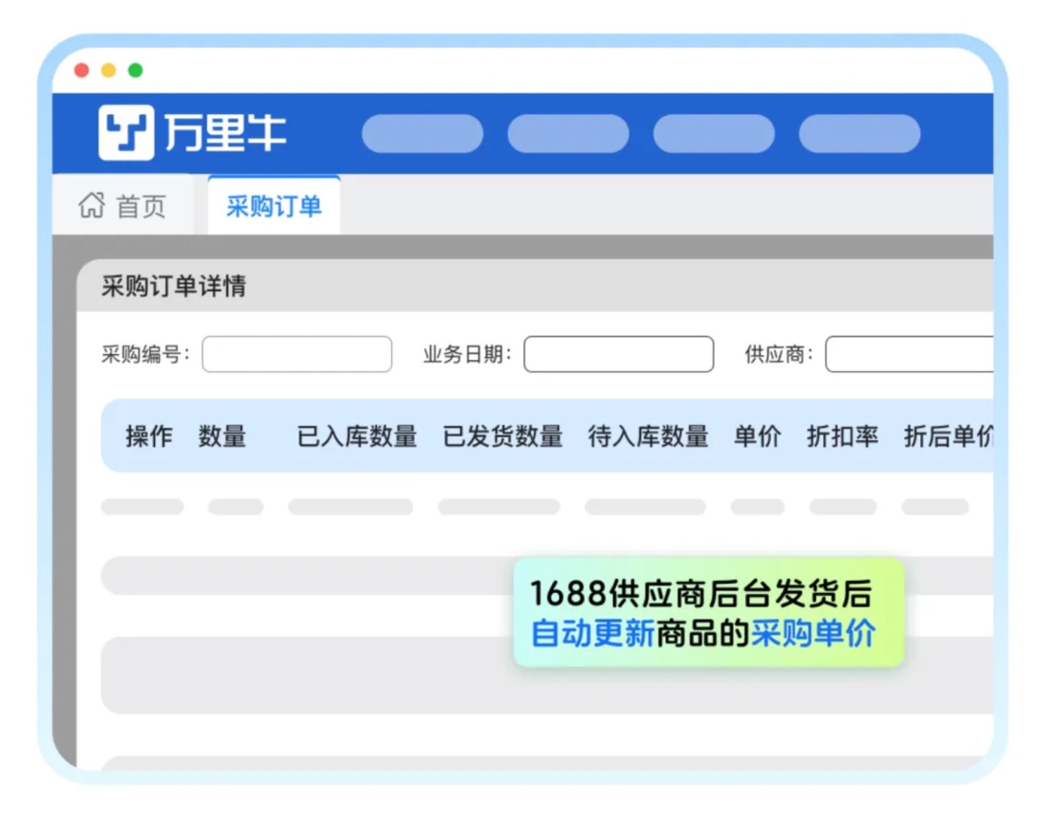The height and width of the screenshot is (815, 1049).
Task: Sort by the 单价 column
Action: pos(757,436)
